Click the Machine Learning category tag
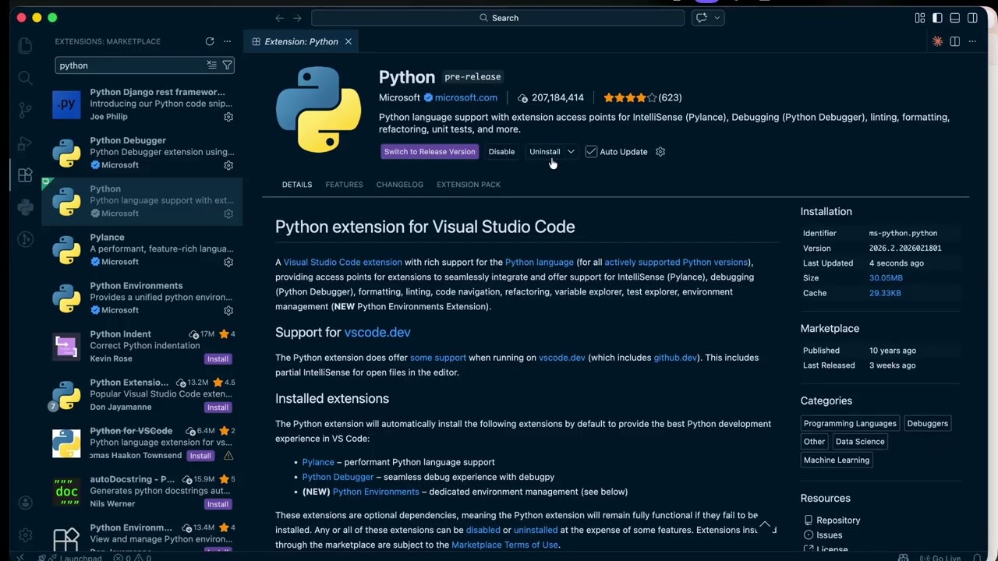Image resolution: width=998 pixels, height=561 pixels. [837, 460]
